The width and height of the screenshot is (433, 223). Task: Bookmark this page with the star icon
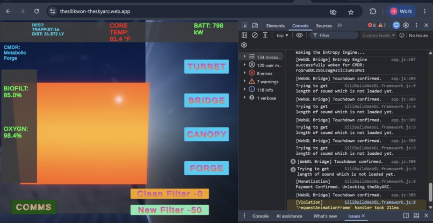coord(351,12)
